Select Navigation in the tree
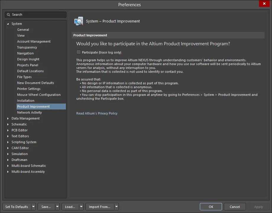 (25, 53)
